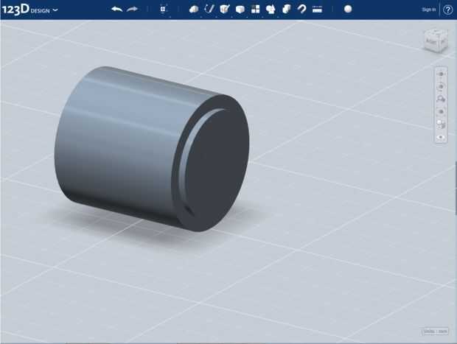Open the Pattern tool menu
Screen dimensions: 457x344
pyautogui.click(x=255, y=10)
